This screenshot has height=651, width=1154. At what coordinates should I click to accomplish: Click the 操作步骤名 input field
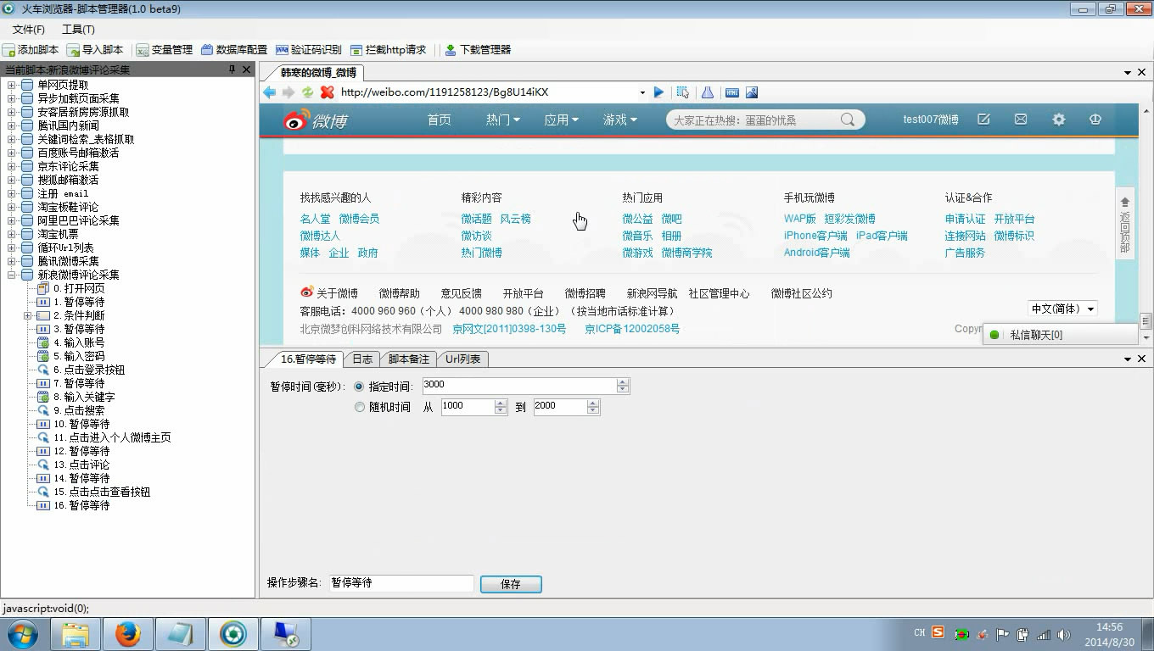401,583
